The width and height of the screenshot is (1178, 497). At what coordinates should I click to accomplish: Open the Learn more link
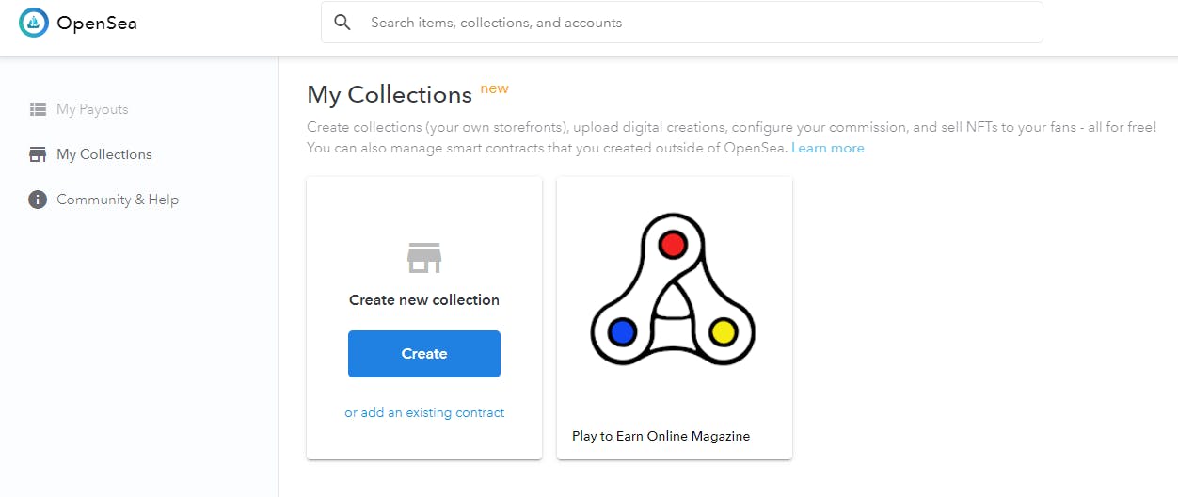click(x=828, y=148)
